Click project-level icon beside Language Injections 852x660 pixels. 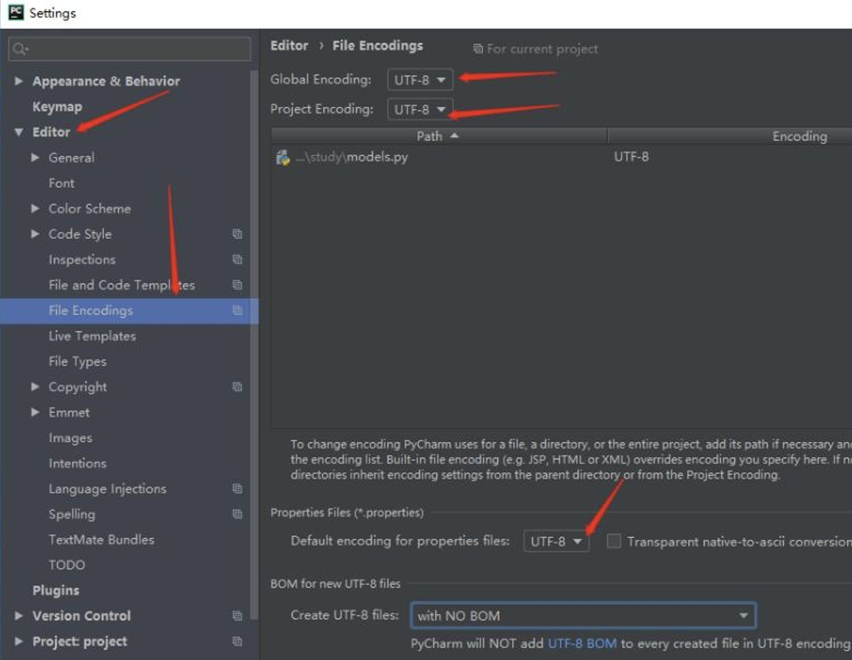tap(237, 489)
